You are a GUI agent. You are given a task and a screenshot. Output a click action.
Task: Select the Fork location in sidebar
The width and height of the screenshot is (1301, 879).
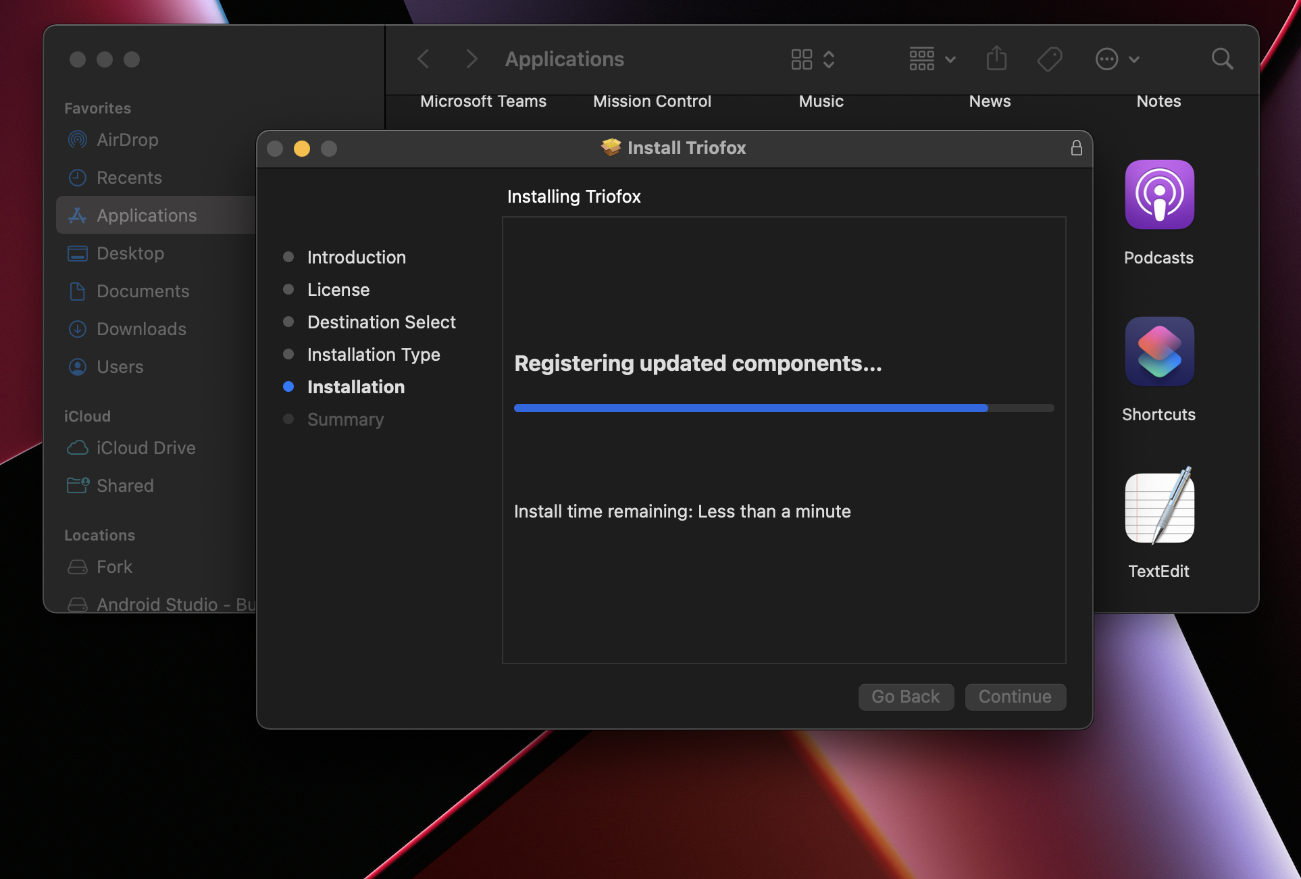coord(155,566)
